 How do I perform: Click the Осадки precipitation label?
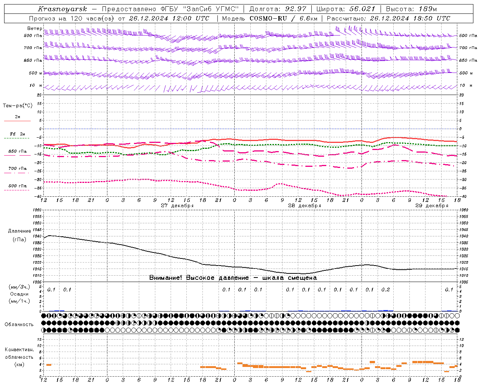(x=19, y=294)
